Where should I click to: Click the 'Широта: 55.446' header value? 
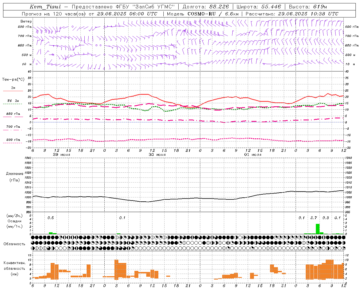coord(259,7)
